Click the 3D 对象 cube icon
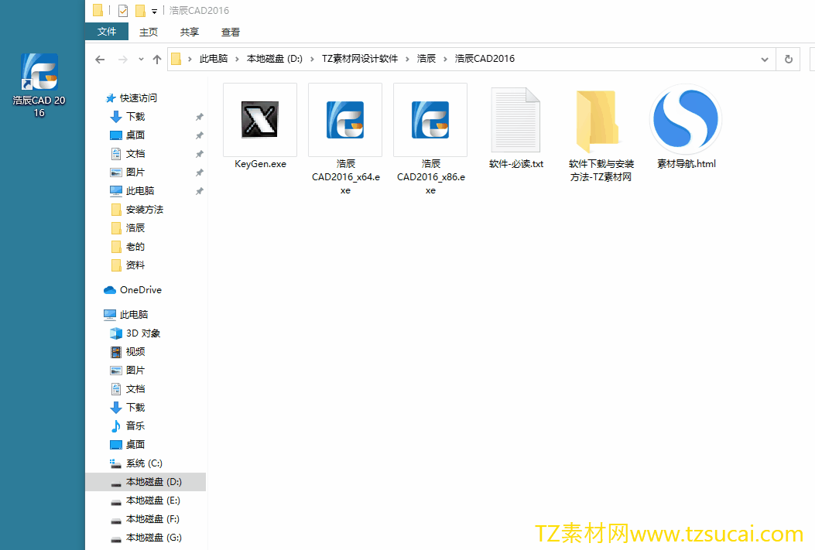This screenshot has width=815, height=550. pyautogui.click(x=116, y=333)
